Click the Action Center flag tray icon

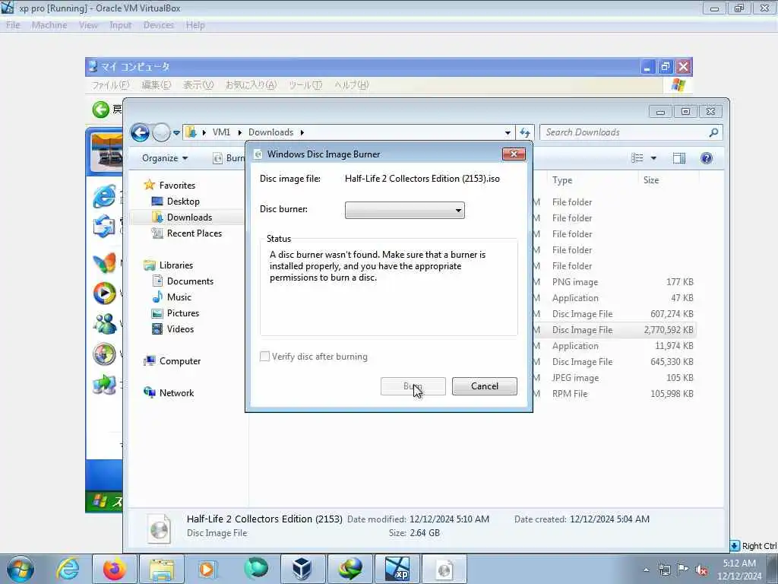683,569
